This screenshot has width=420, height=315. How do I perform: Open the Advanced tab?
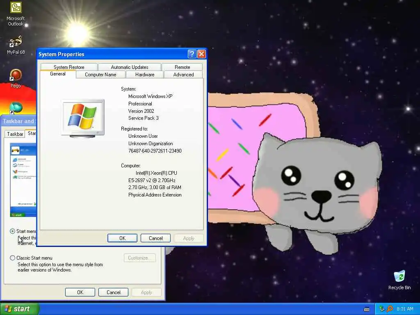(183, 75)
